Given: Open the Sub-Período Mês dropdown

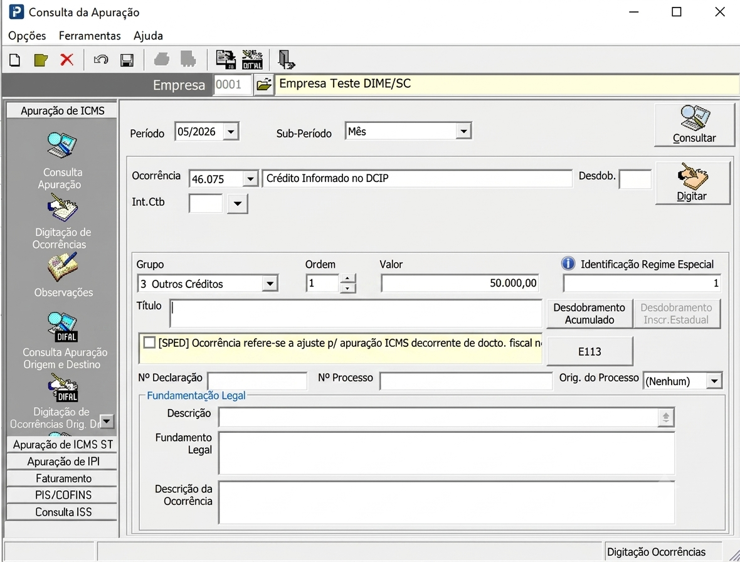Looking at the screenshot, I should [463, 131].
